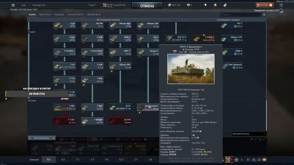The height and width of the screenshot is (165, 294).
Task: Select the БМП-3 vehicle card
Action: point(120,52)
